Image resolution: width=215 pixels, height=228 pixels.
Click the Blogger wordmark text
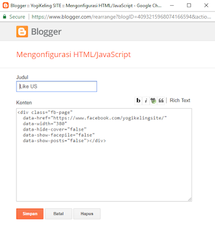point(46,32)
